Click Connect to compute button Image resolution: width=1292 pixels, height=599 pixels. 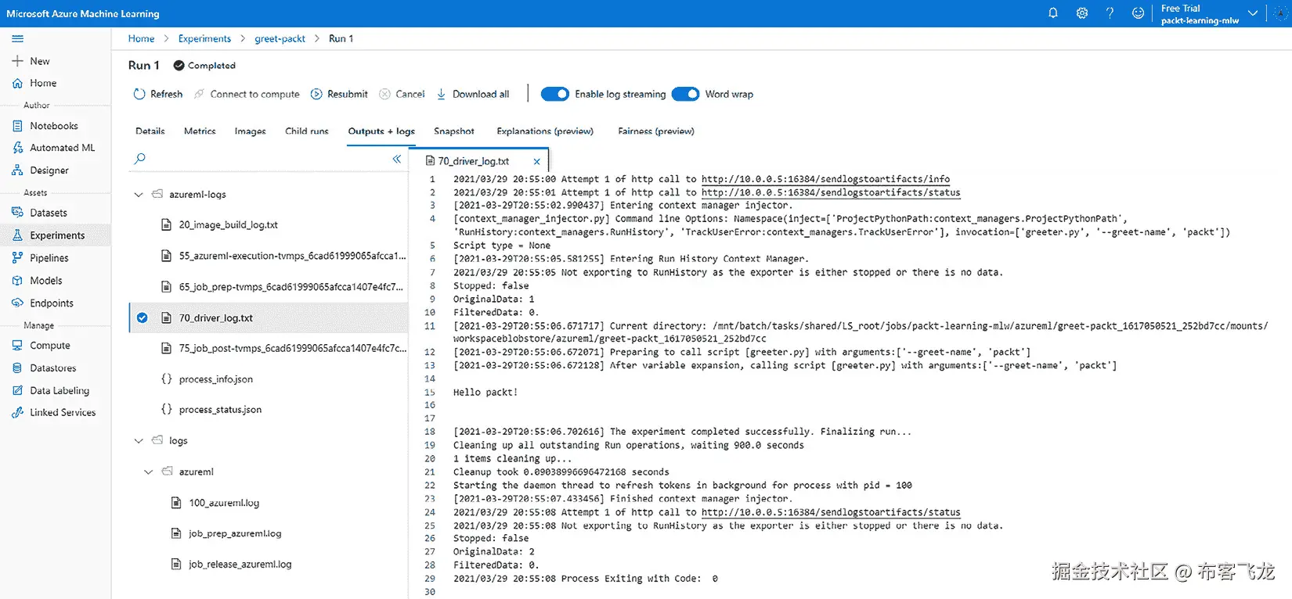[x=247, y=94]
